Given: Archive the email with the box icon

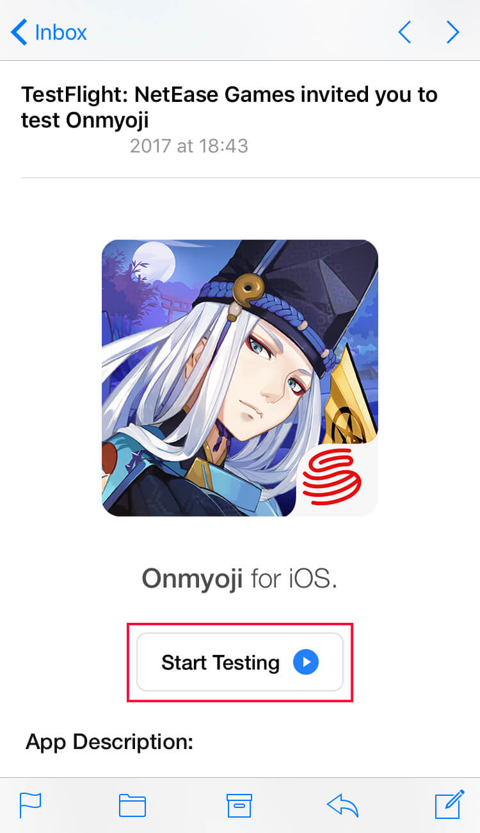Looking at the screenshot, I should coord(239,805).
